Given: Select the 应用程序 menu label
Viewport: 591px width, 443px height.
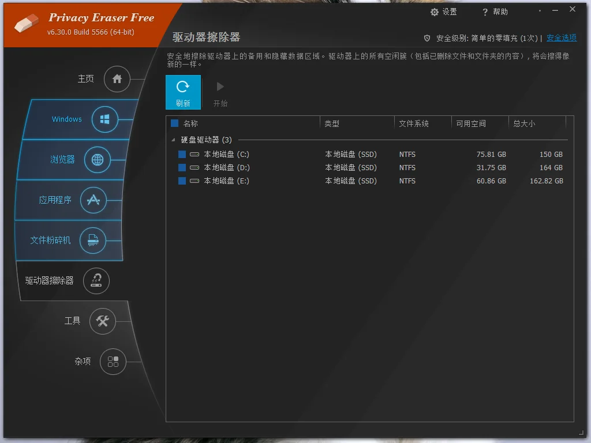Looking at the screenshot, I should coord(55,200).
